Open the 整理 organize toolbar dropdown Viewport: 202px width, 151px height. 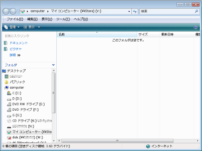[12, 27]
